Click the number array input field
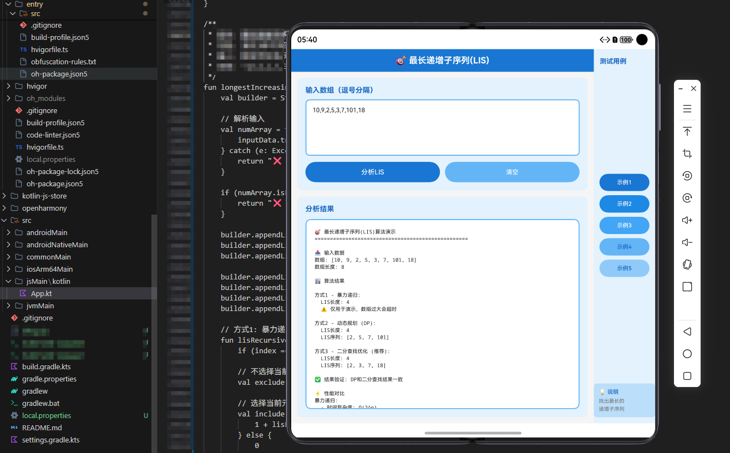730x453 pixels. pyautogui.click(x=442, y=127)
